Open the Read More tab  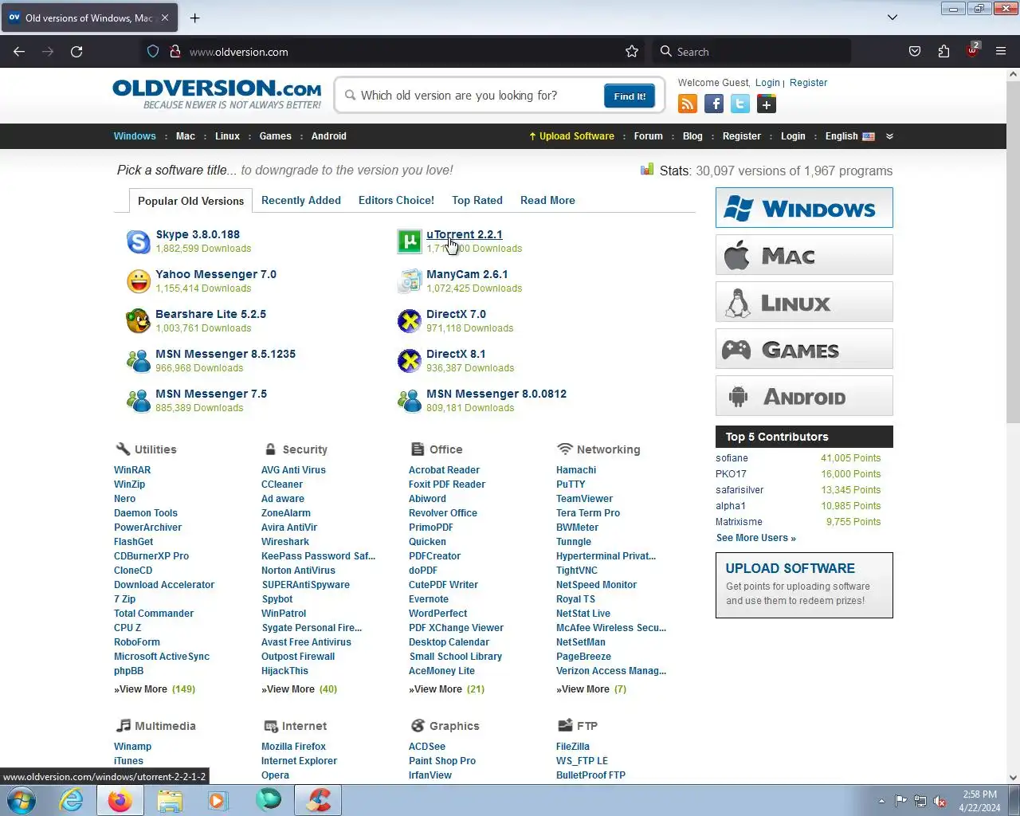tap(547, 201)
